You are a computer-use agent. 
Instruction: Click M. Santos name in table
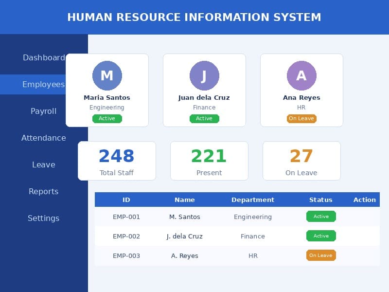[185, 217]
